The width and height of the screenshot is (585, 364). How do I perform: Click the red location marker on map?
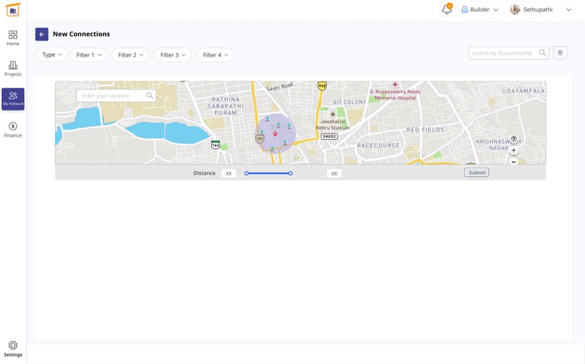coord(275,134)
